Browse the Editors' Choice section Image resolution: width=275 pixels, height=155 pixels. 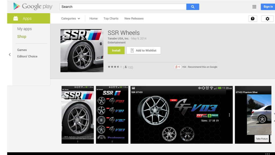click(27, 56)
